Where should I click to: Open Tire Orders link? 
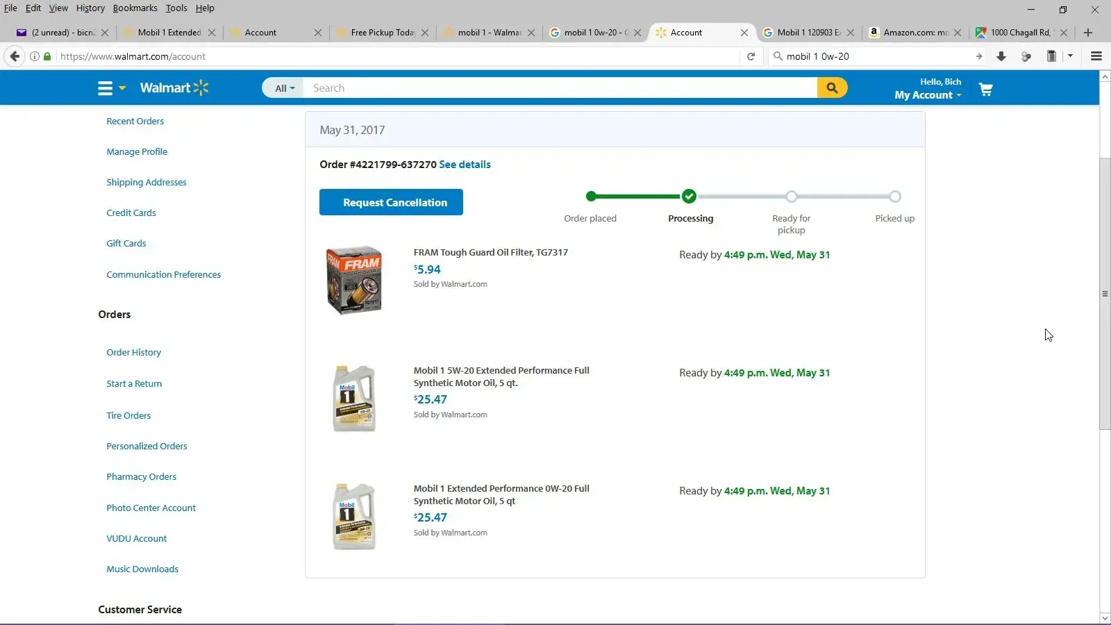128,416
